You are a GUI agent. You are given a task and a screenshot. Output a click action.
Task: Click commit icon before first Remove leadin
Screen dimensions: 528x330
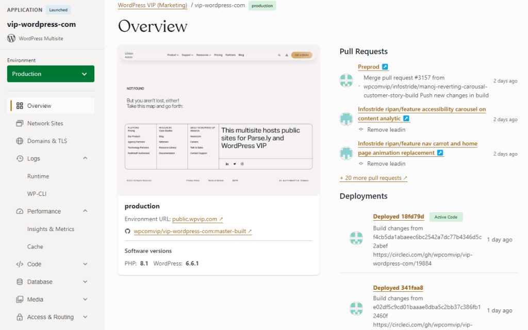(x=361, y=129)
